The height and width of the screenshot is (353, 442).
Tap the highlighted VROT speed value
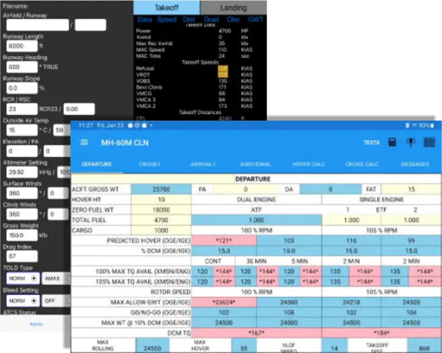point(223,75)
